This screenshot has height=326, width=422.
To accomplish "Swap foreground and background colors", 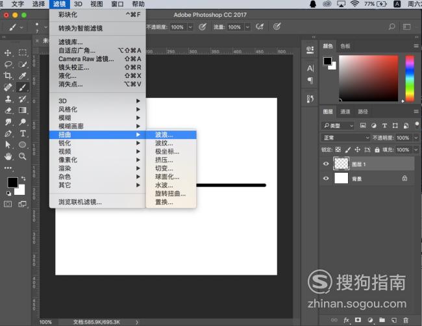I will point(23,179).
